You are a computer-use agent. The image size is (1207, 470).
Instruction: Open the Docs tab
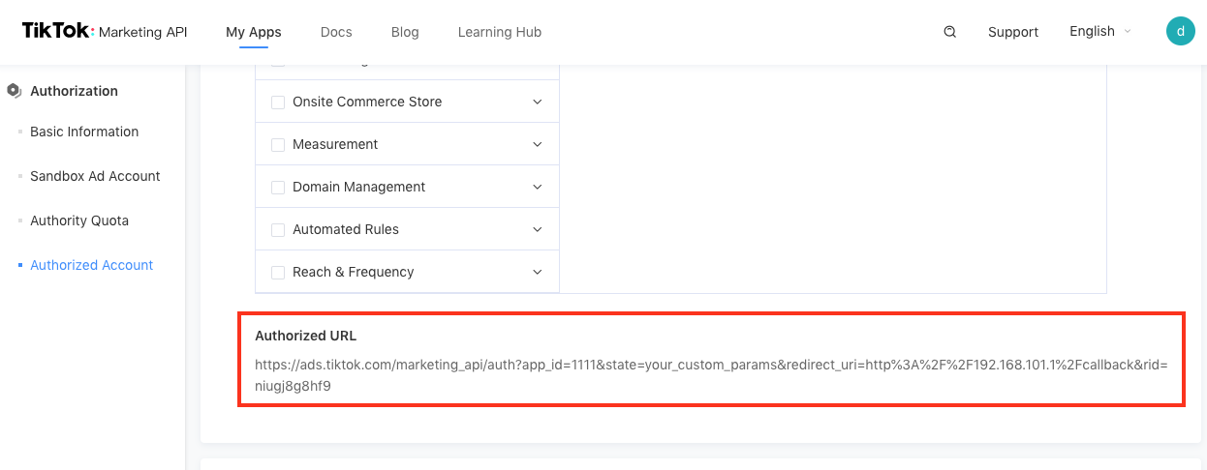(x=336, y=32)
